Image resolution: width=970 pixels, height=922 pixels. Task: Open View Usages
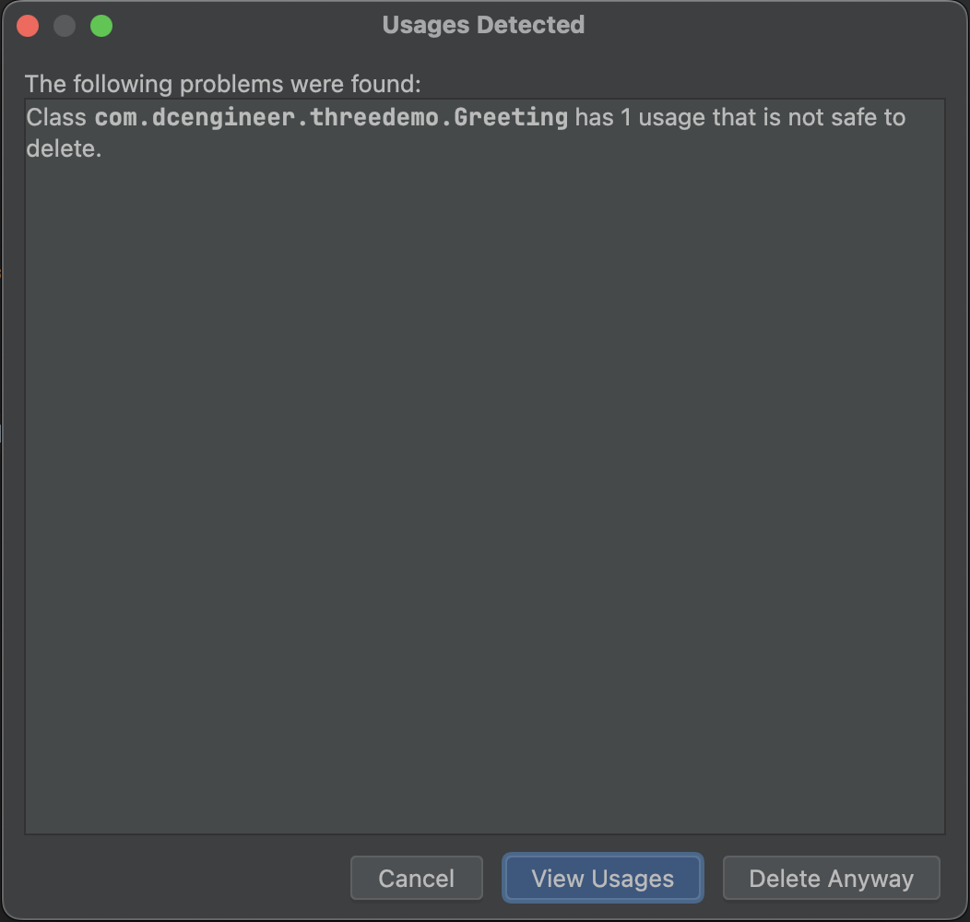click(602, 878)
